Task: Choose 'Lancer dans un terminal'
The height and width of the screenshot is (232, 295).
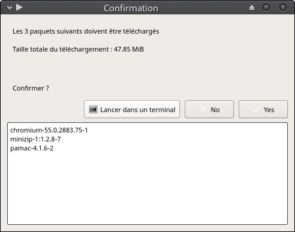Action: 132,109
